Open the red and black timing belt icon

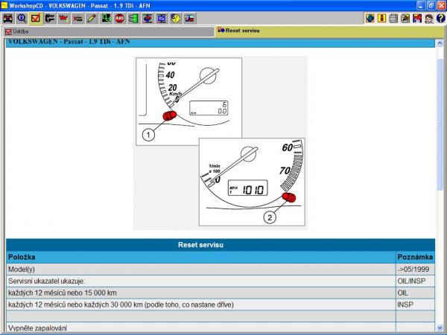click(x=77, y=19)
